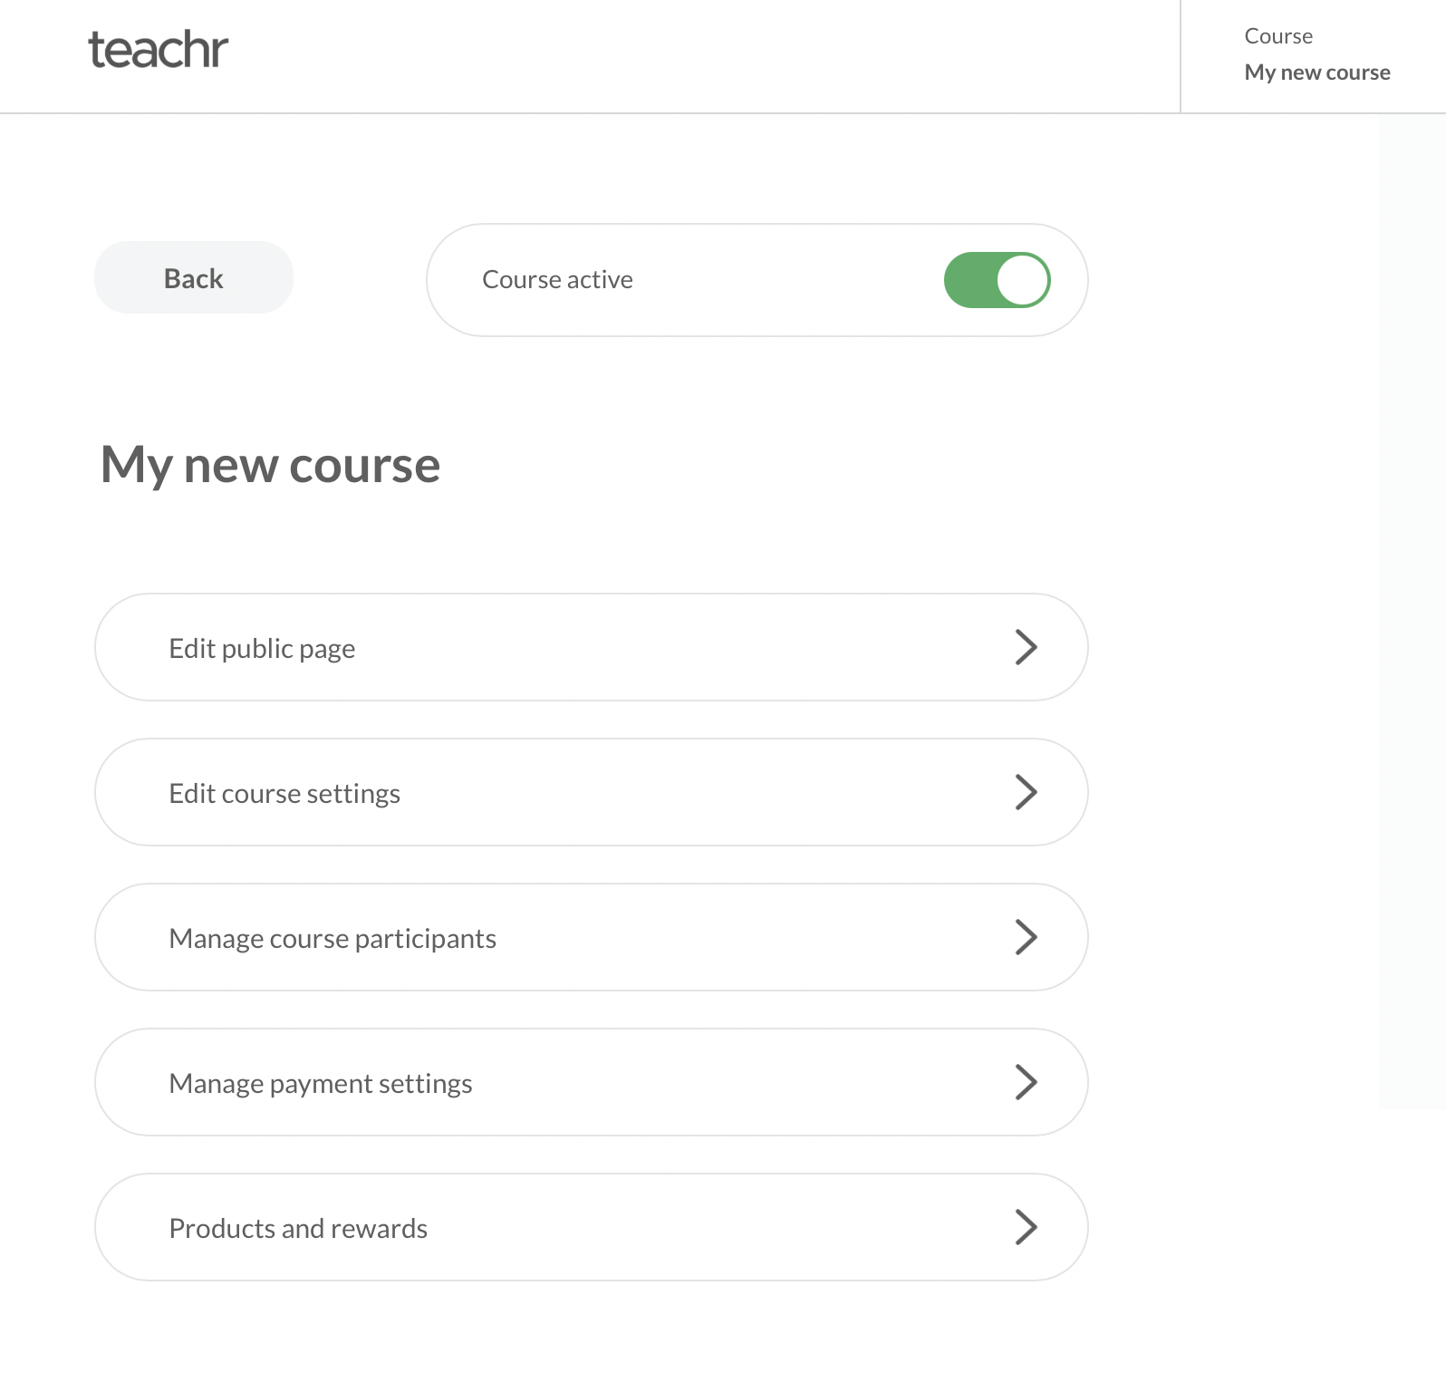The width and height of the screenshot is (1446, 1392).
Task: Click the 'Course active' label text
Action: coord(557,280)
